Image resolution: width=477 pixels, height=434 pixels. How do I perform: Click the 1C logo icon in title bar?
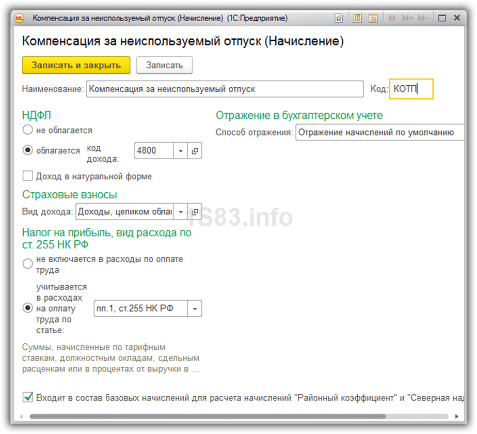click(19, 18)
